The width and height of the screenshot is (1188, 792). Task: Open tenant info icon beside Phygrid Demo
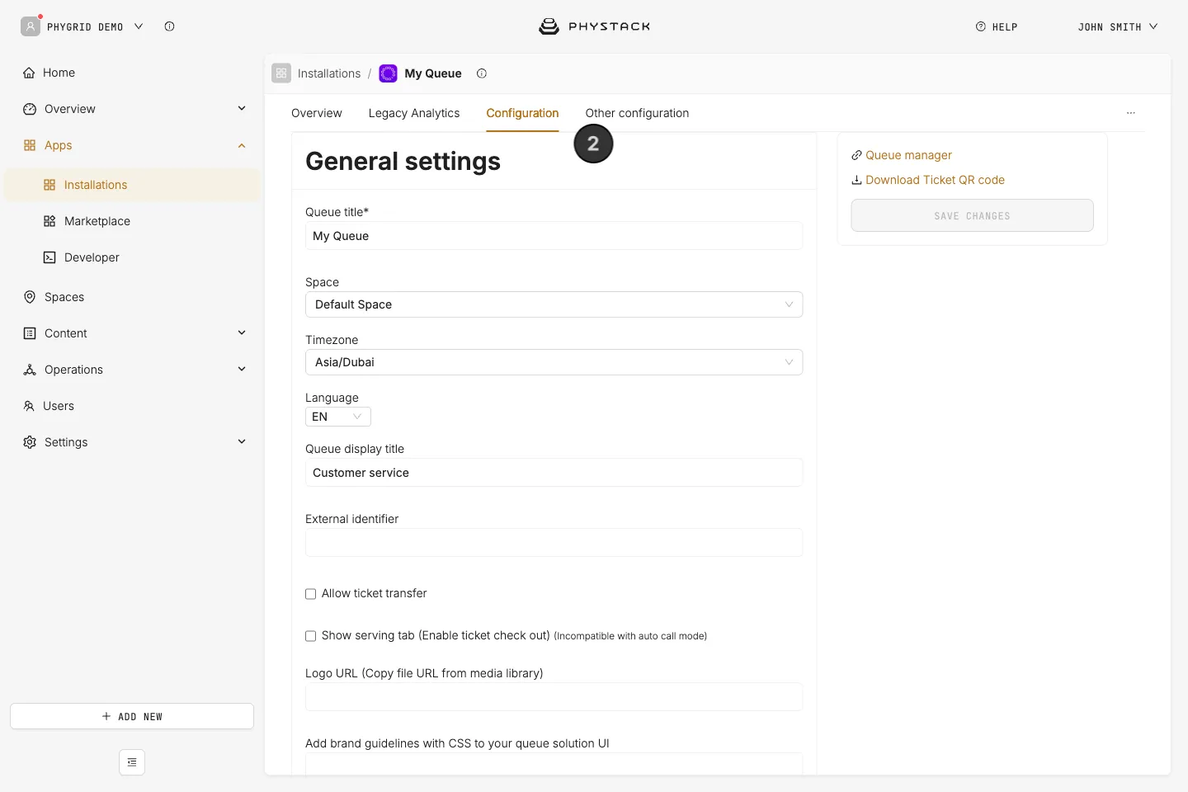[169, 26]
